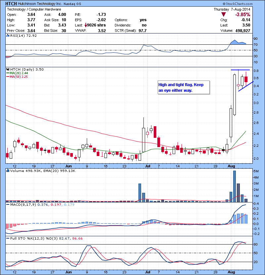
Task: Click the Bid Size value 30
Action: pos(64,31)
